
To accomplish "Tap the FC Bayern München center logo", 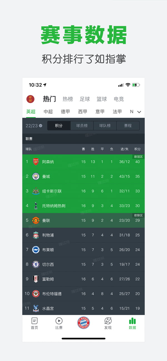I will (83, 323).
